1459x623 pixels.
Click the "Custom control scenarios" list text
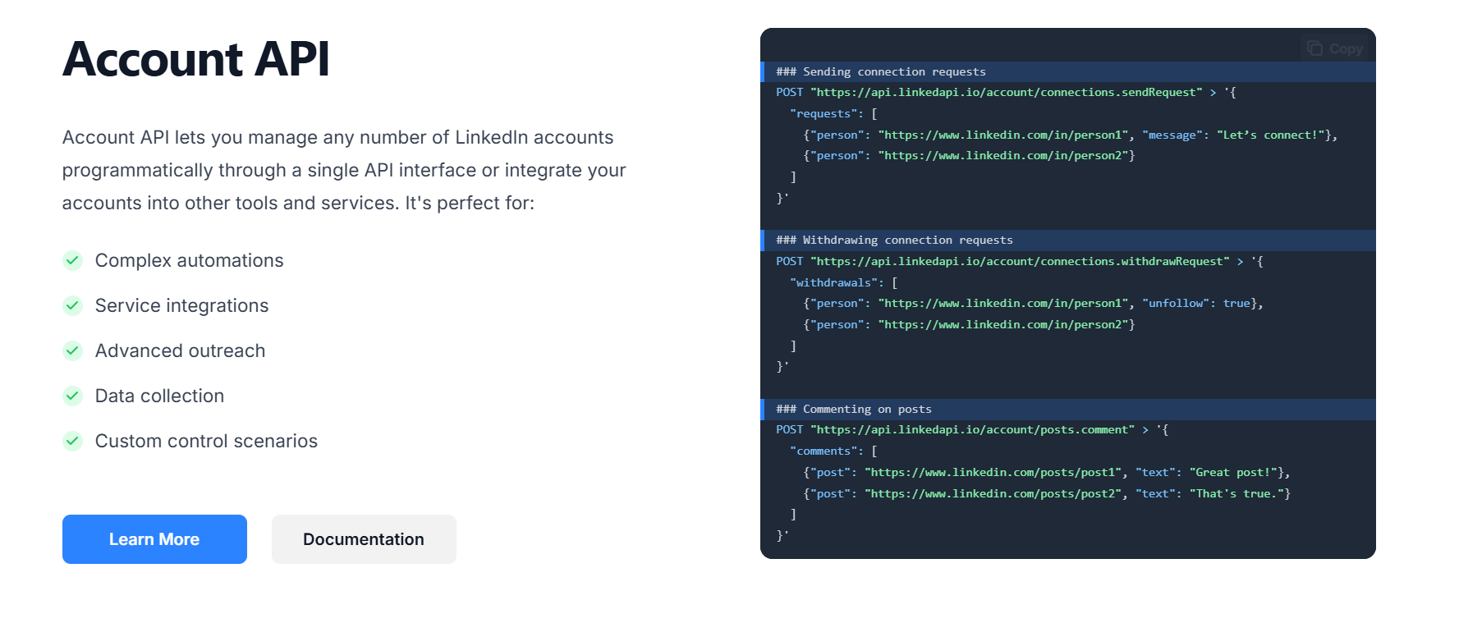point(206,441)
